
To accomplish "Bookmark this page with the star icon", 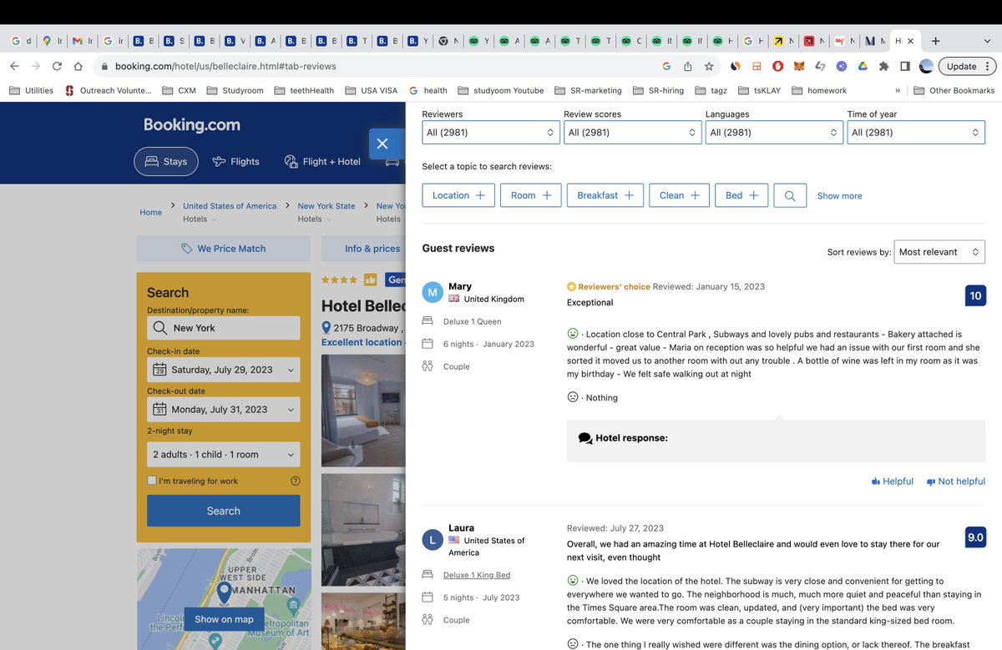I will click(709, 66).
